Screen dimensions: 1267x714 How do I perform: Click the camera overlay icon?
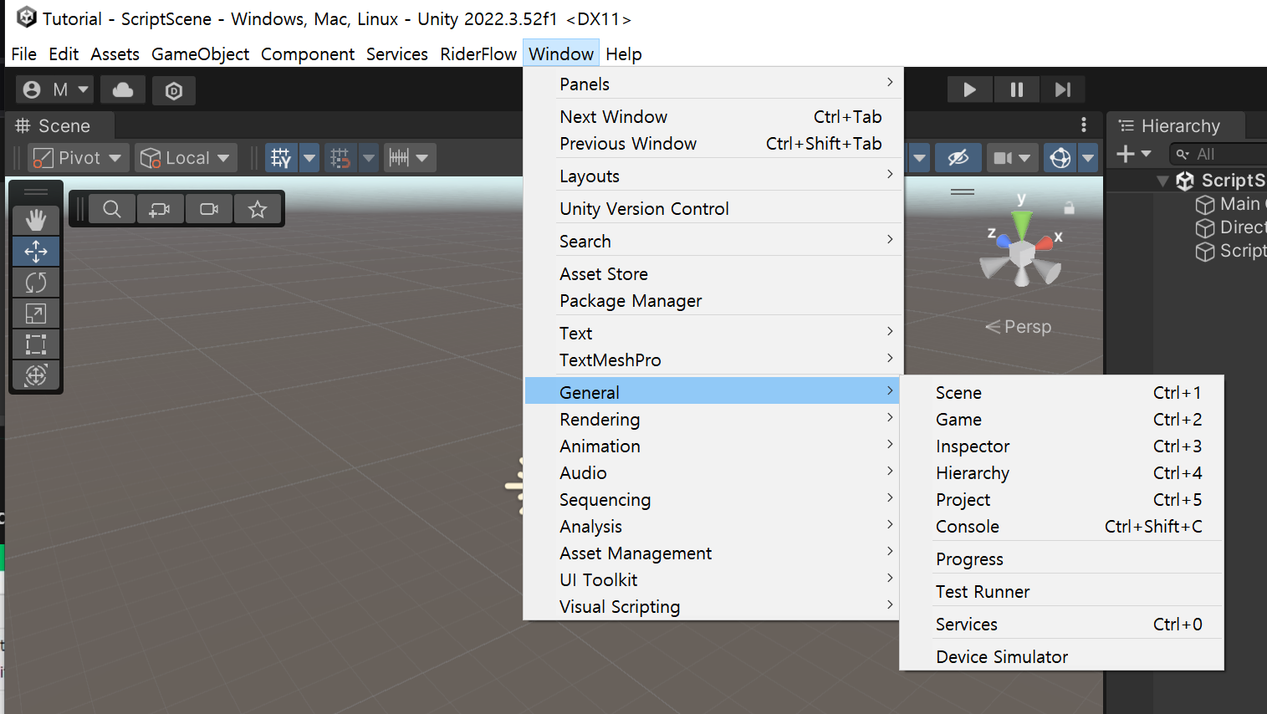pos(209,209)
